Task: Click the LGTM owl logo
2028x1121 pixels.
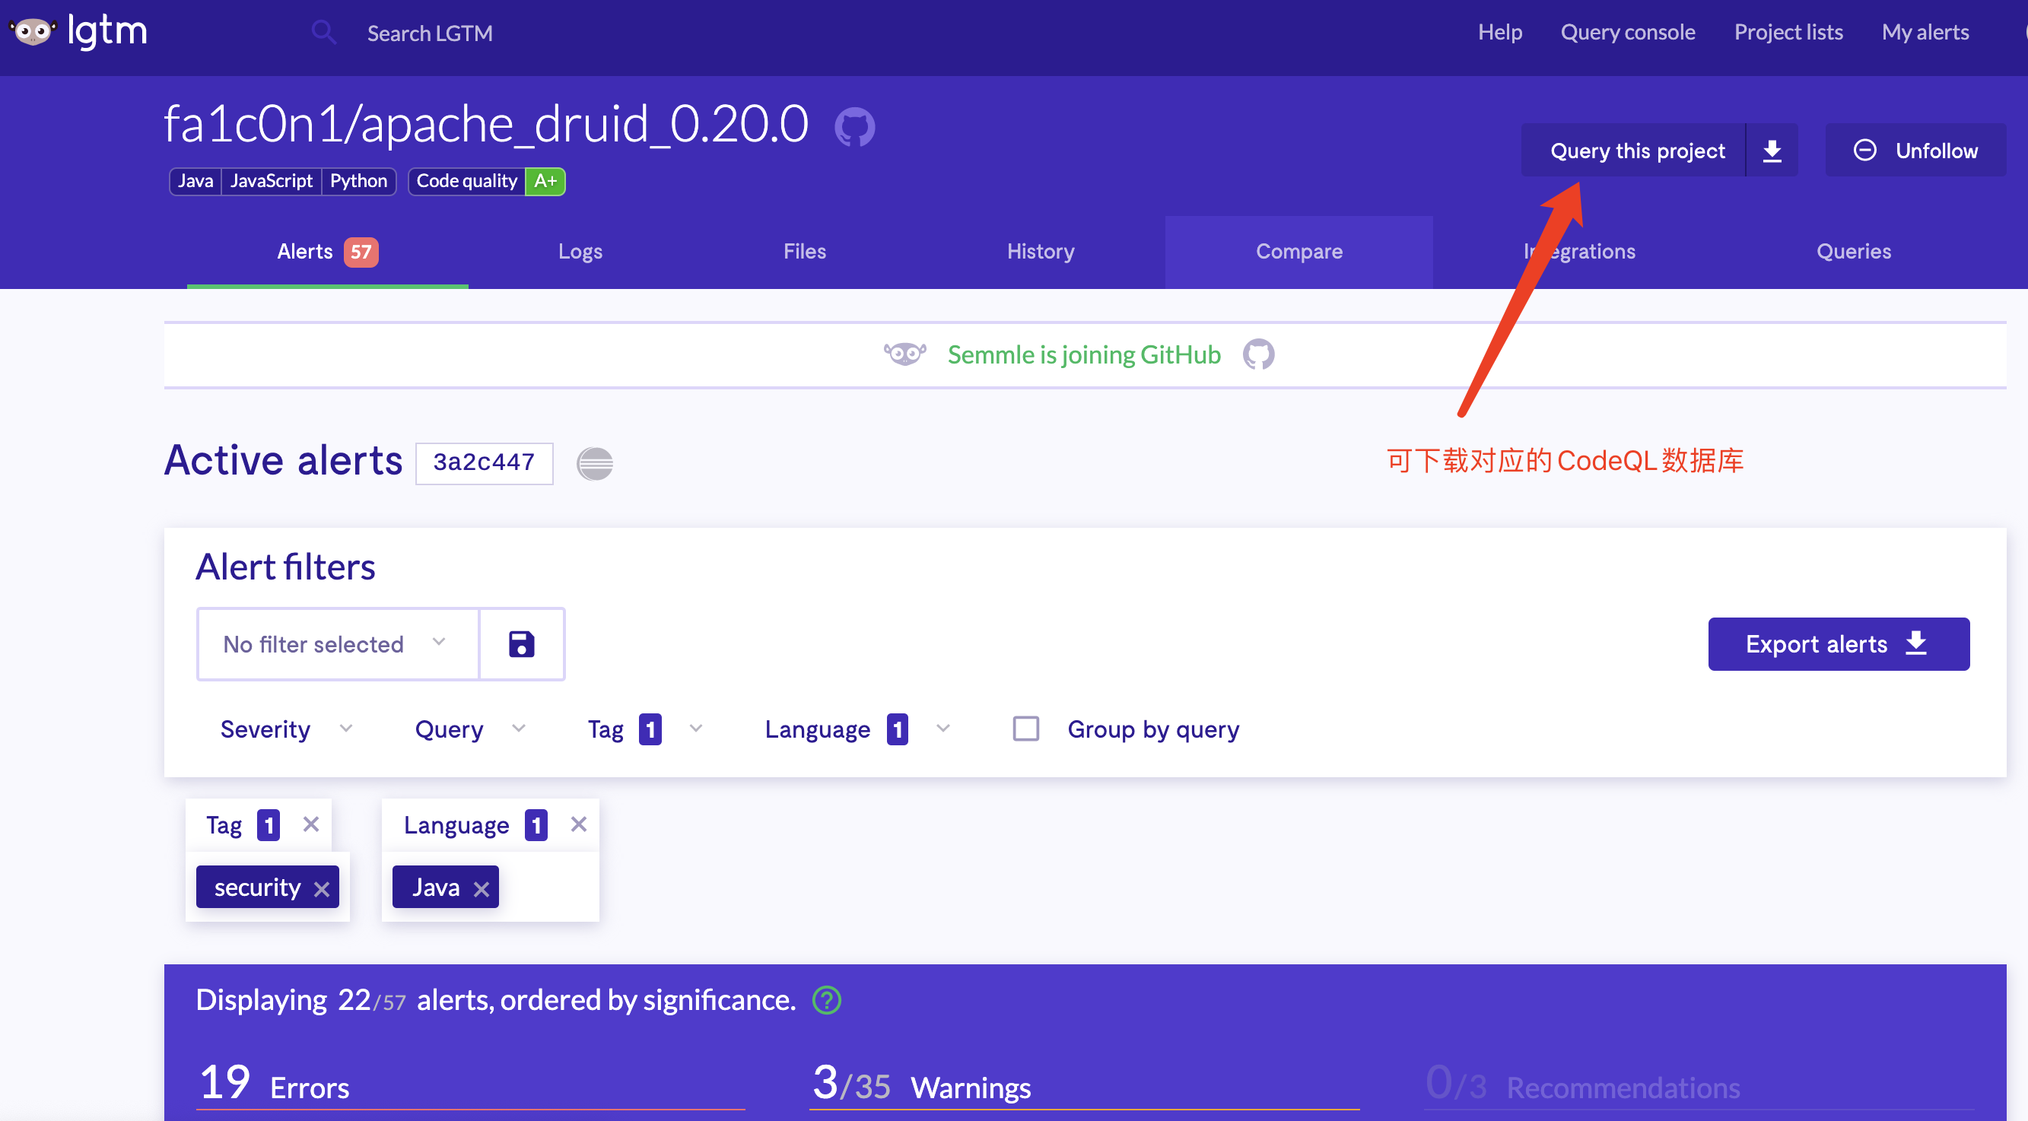Action: coord(33,32)
